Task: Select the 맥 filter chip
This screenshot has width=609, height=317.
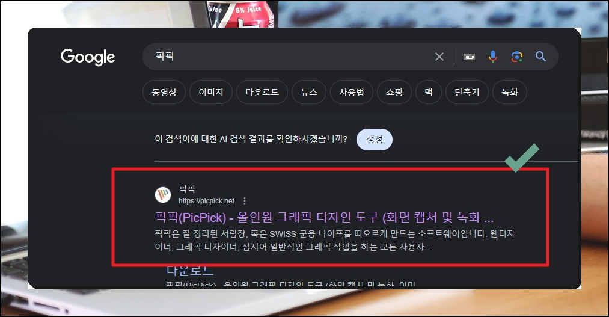Action: [x=429, y=93]
